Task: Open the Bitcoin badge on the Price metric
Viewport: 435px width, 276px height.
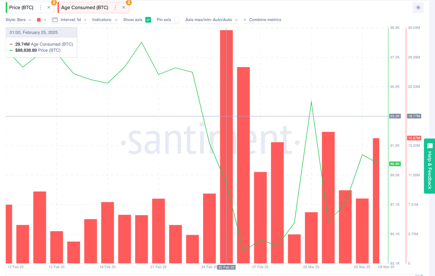Action: tap(54, 3)
